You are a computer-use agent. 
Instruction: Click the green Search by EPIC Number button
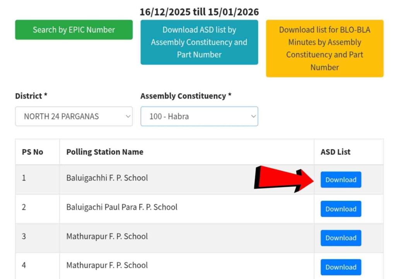tap(74, 30)
